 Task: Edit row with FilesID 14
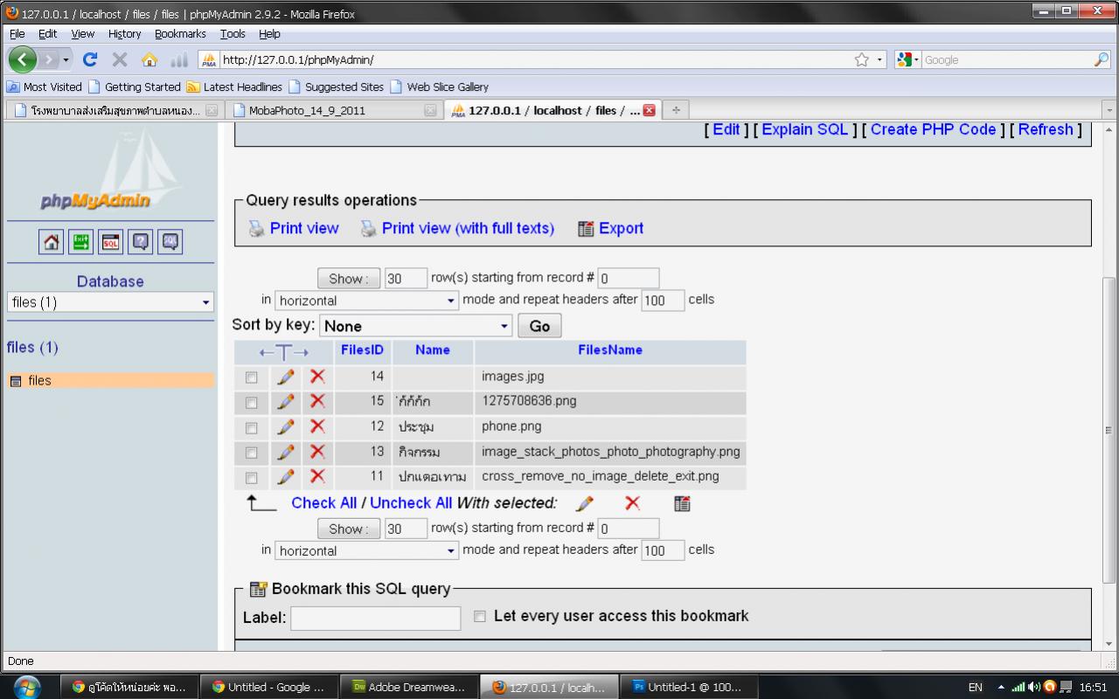[285, 377]
